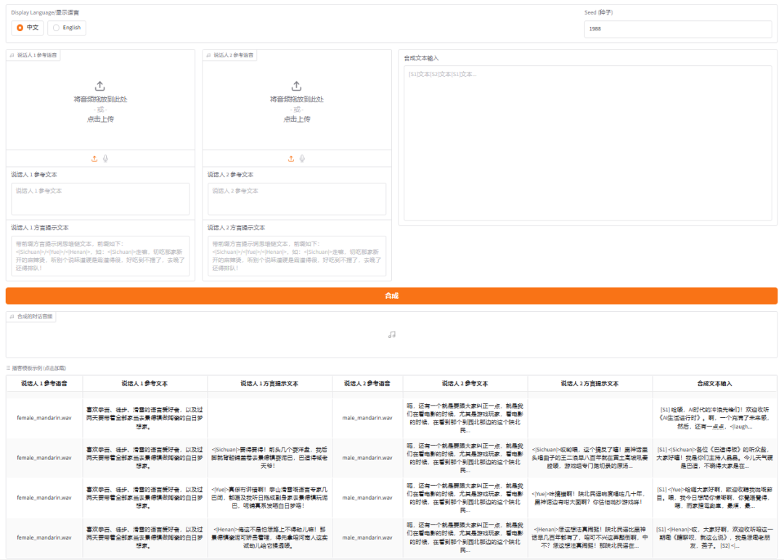Click the microphone icon under speaker 2 audio

click(x=302, y=158)
